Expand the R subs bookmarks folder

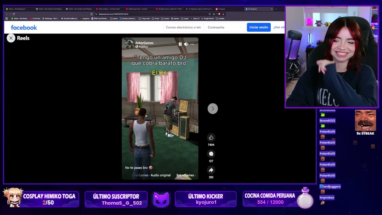click(x=156, y=19)
